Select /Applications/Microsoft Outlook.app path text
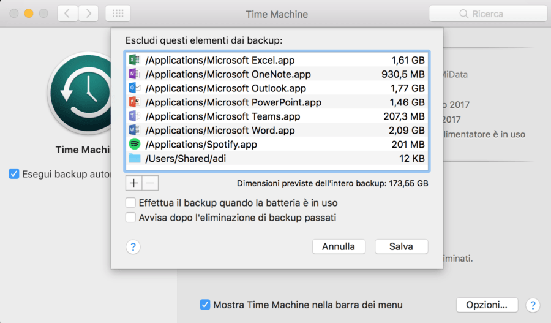The image size is (551, 323). coord(225,88)
